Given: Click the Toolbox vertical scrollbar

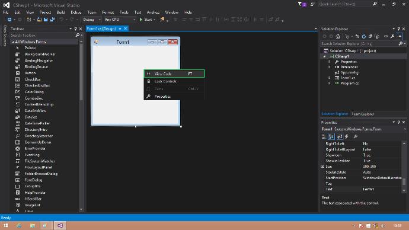Looking at the screenshot, I should 81,125.
